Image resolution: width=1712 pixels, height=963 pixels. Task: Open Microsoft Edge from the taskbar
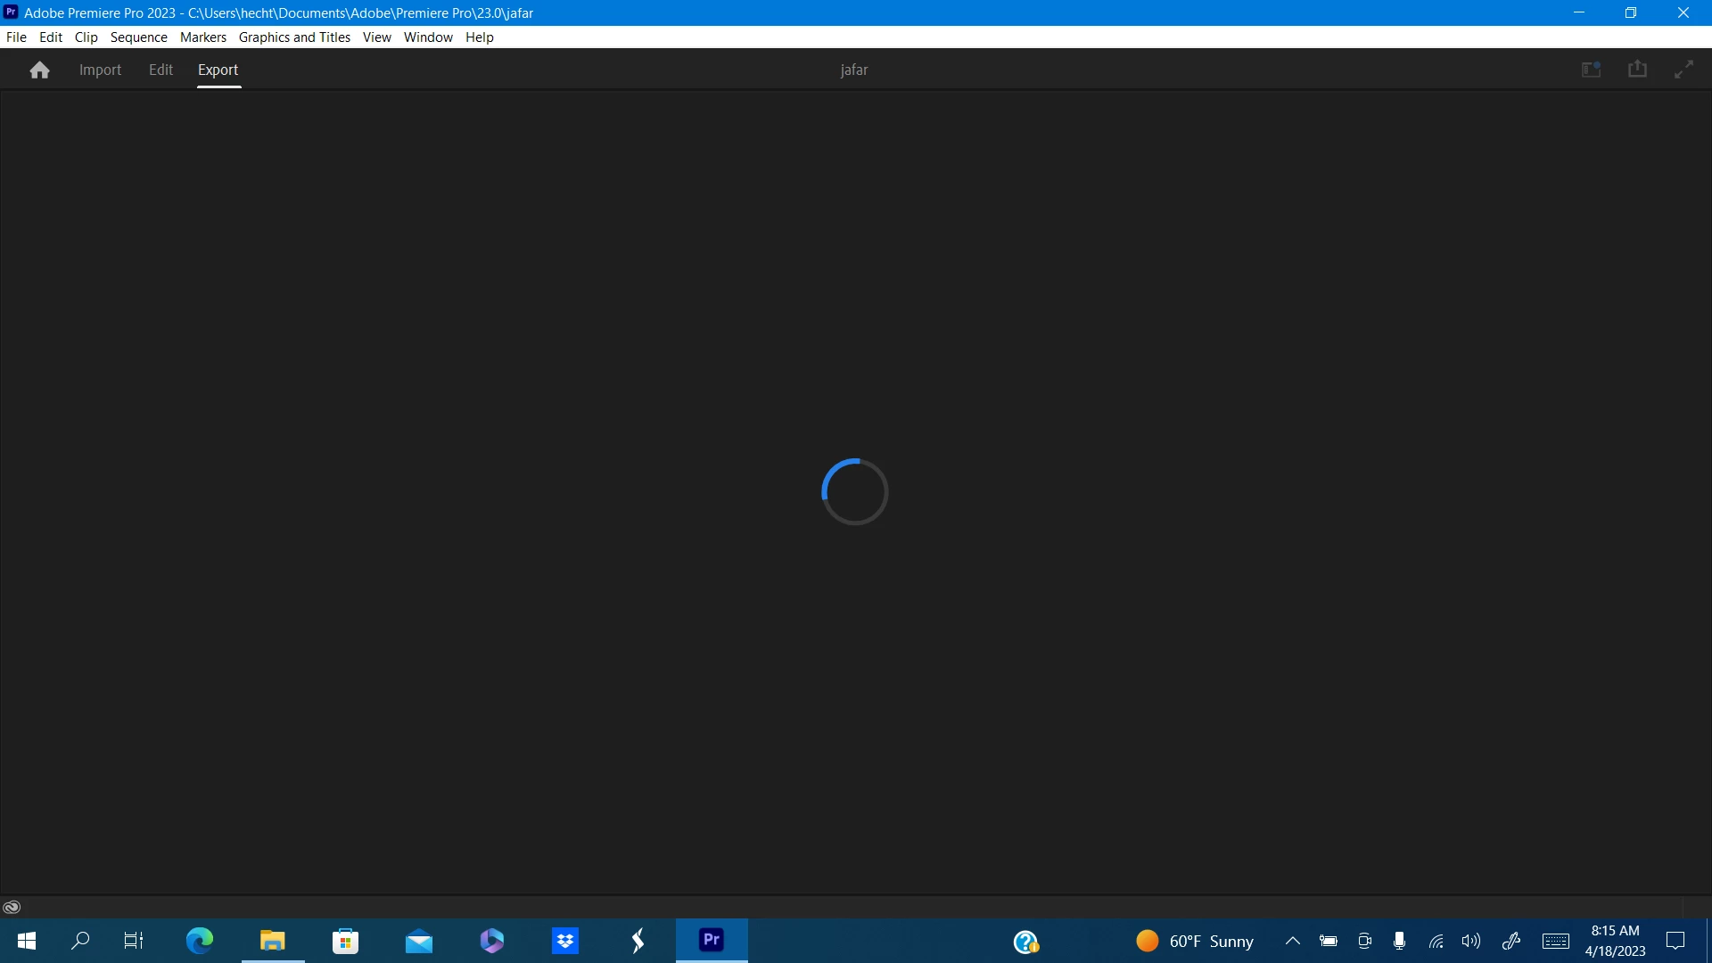pos(200,941)
